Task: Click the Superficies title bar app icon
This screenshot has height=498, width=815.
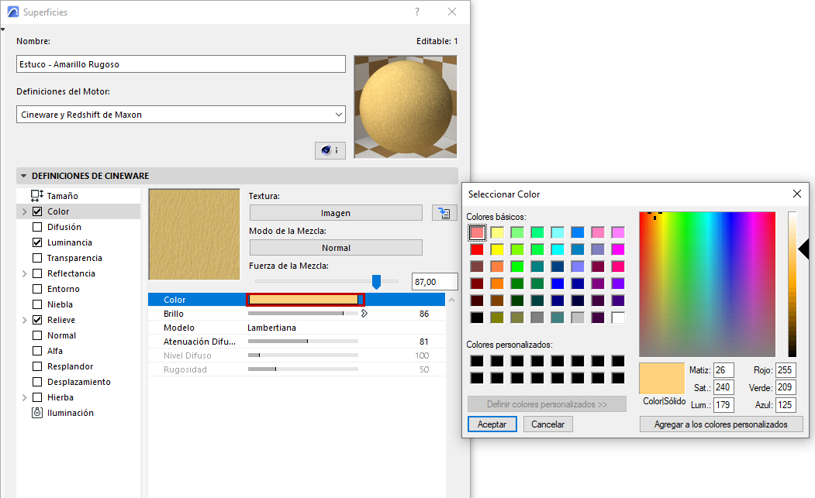Action: 11,12
